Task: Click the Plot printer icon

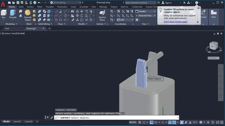Action: pos(35,2)
